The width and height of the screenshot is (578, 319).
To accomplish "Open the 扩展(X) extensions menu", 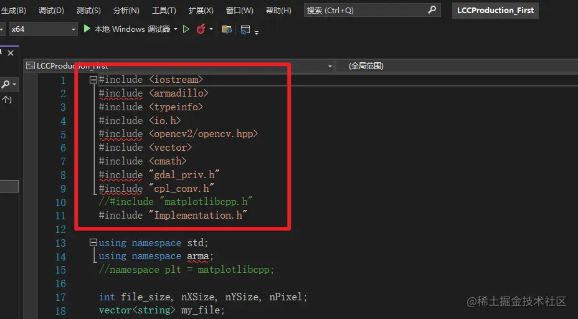I will pyautogui.click(x=201, y=11).
